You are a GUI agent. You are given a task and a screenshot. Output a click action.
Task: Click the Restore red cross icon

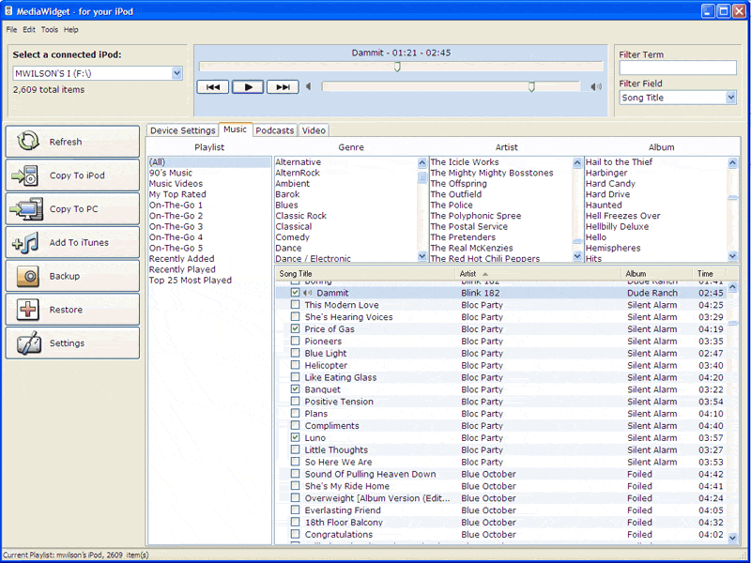(x=28, y=310)
